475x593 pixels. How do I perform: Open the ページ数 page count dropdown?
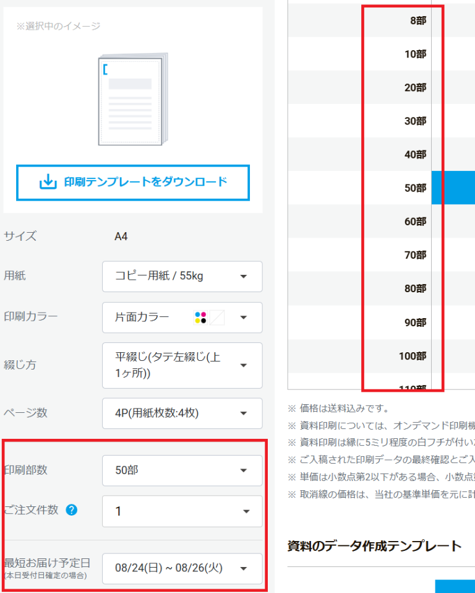coord(182,413)
